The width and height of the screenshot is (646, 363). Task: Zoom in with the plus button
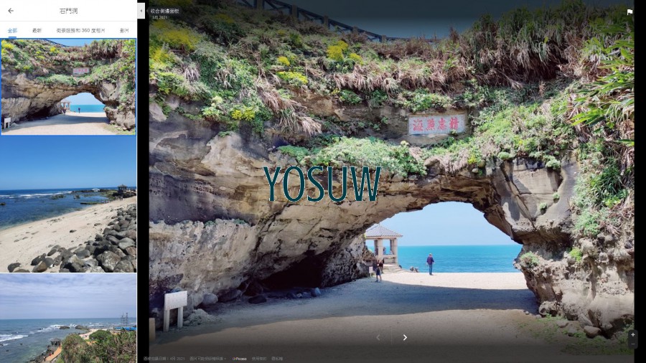(632, 334)
